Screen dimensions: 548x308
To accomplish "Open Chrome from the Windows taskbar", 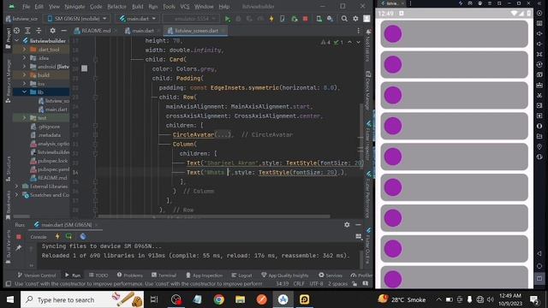I will click(219, 299).
